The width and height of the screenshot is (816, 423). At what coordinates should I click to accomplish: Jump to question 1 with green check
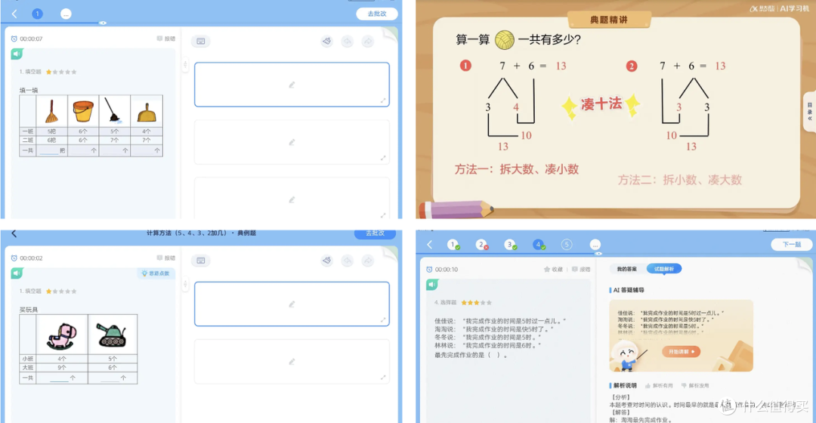[453, 245]
